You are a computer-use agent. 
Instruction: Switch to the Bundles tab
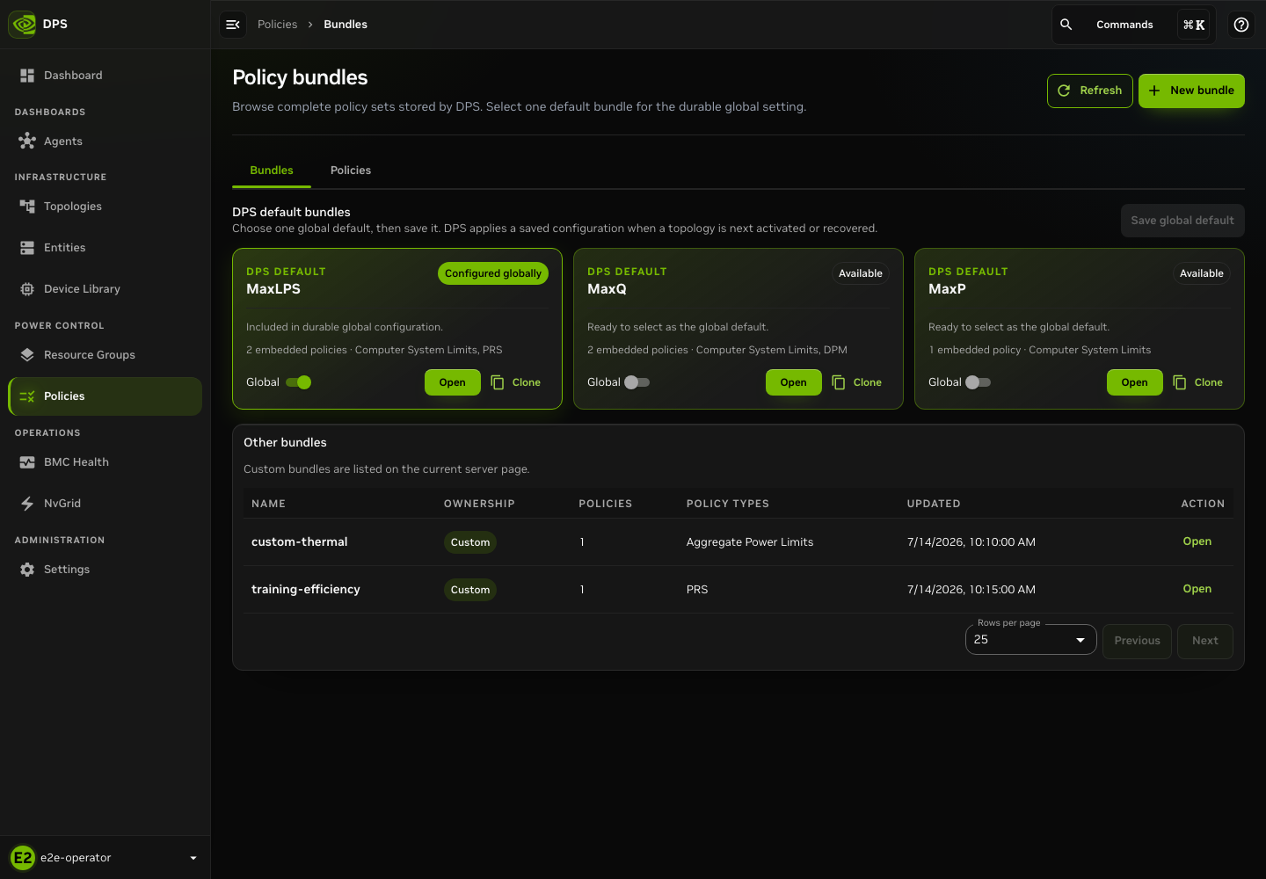point(272,171)
